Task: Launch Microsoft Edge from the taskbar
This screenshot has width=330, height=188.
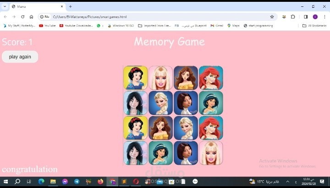Action: pyautogui.click(x=41, y=182)
